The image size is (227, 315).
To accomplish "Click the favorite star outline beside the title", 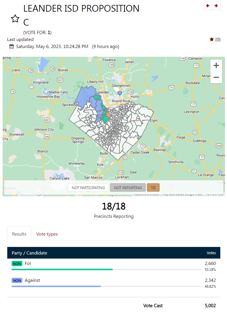I will point(15,19).
